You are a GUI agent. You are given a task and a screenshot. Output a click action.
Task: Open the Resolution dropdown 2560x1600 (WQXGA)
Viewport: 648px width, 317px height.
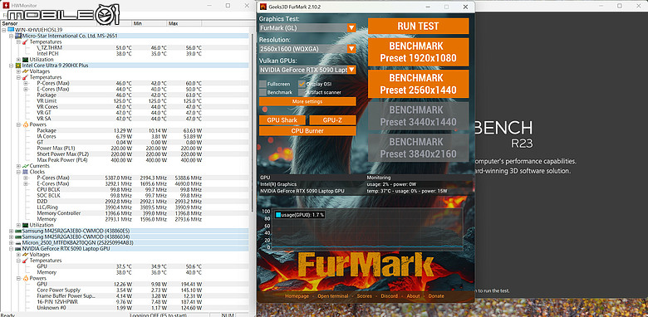tap(307, 49)
